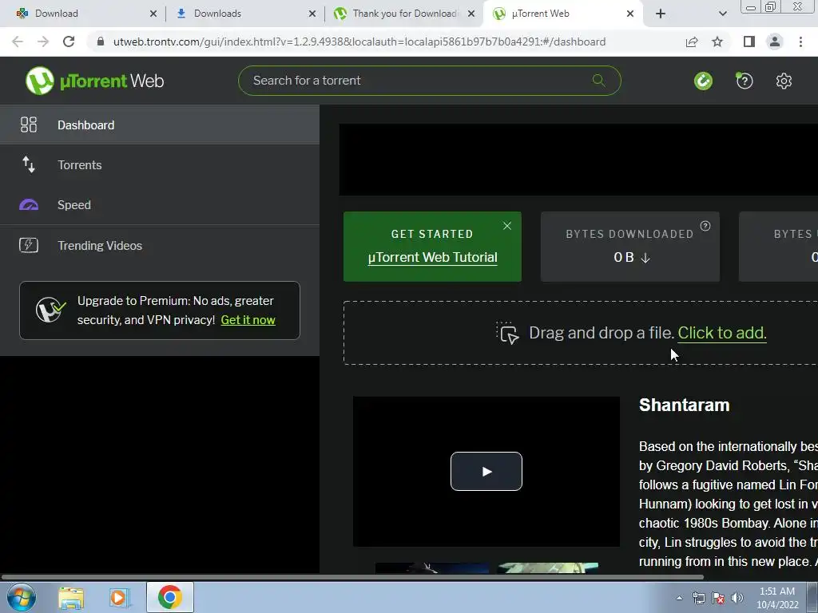The image size is (818, 613).
Task: Toggle the browser side panel icon
Action: click(749, 42)
